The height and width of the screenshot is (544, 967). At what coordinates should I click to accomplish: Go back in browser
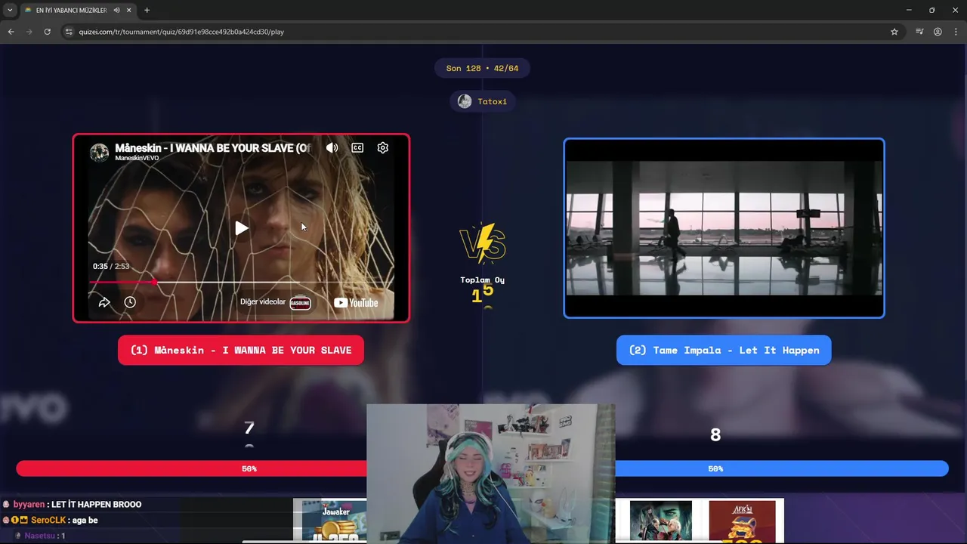pyautogui.click(x=11, y=32)
